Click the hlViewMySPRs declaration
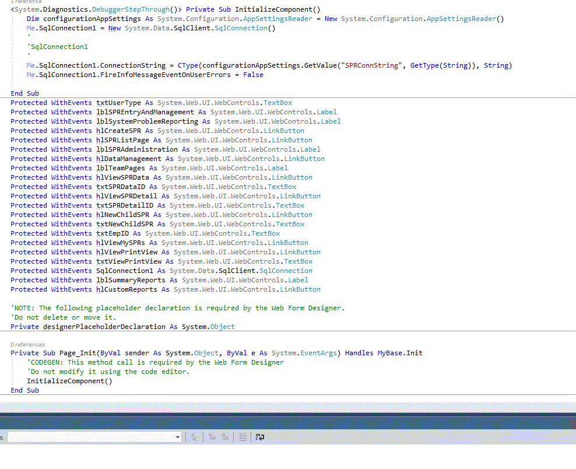 point(121,243)
